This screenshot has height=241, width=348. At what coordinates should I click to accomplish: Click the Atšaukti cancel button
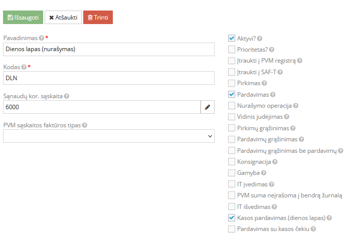click(63, 18)
